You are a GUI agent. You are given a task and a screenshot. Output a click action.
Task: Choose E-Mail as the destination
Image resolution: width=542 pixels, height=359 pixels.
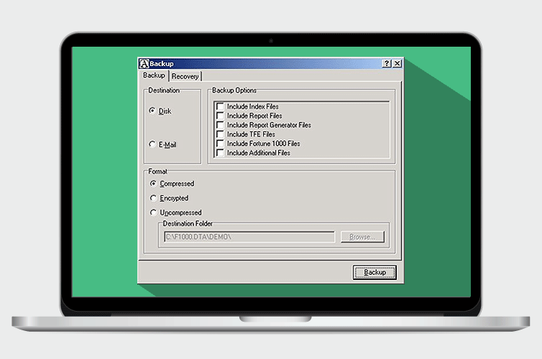pos(152,144)
